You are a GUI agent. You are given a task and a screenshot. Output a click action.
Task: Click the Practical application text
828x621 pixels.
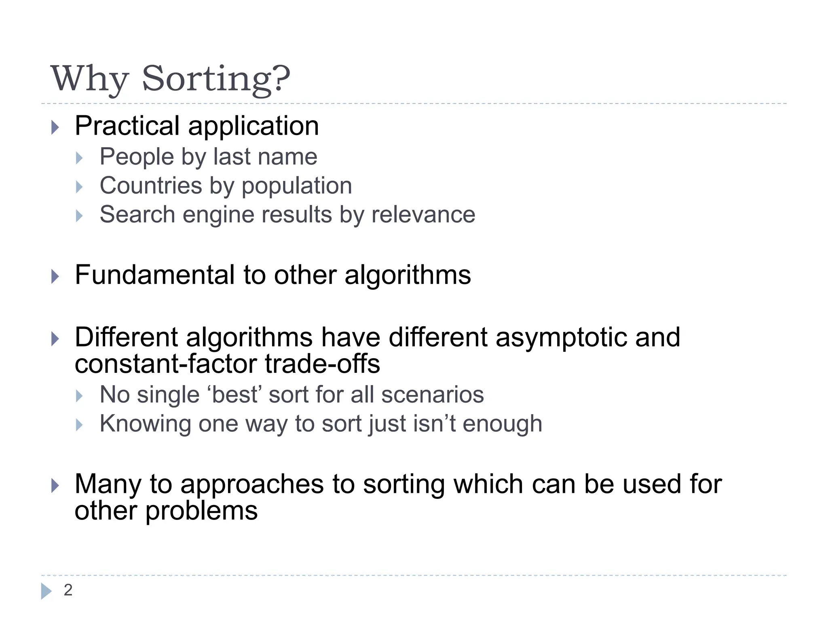[x=197, y=127]
